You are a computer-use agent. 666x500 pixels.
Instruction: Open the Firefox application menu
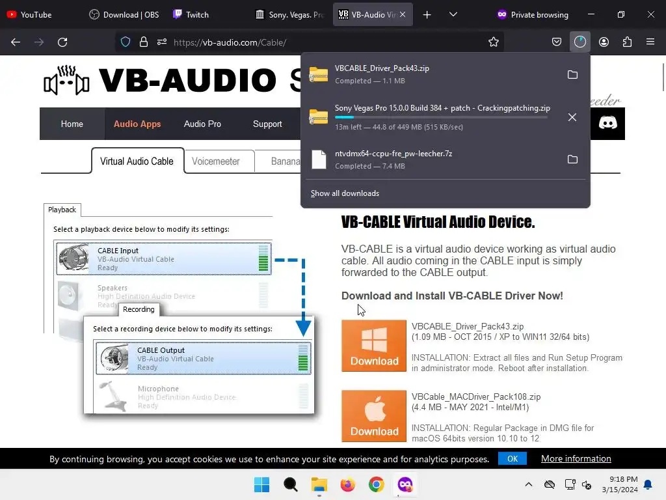pos(650,42)
